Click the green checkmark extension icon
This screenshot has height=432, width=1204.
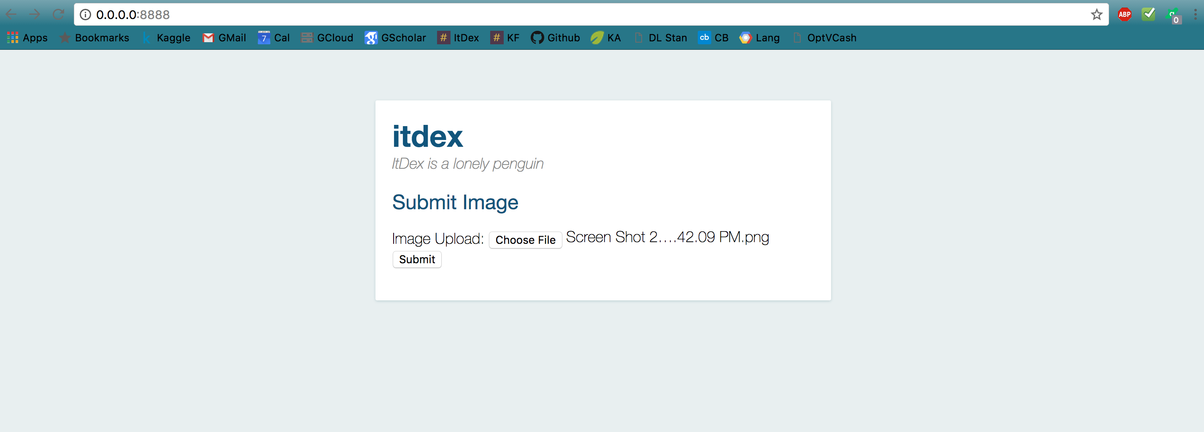(1148, 14)
